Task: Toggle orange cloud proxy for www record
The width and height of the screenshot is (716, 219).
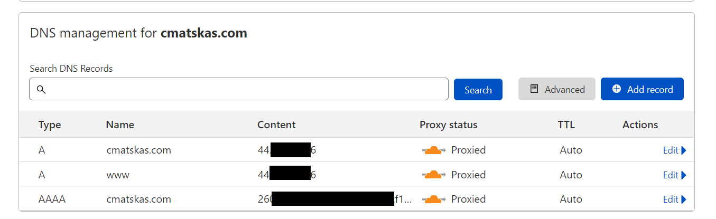Action: click(x=434, y=175)
